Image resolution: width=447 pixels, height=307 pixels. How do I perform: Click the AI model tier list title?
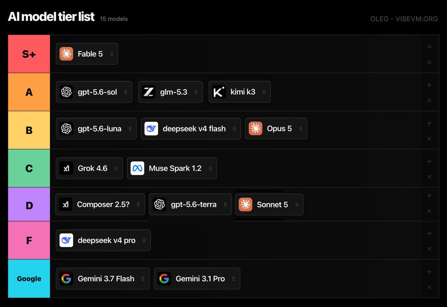click(x=51, y=17)
